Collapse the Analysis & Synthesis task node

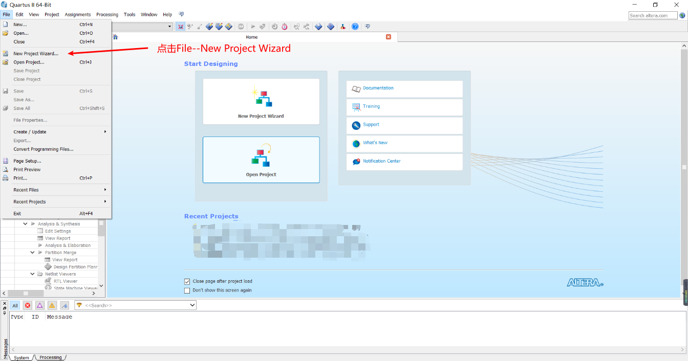pyautogui.click(x=25, y=224)
